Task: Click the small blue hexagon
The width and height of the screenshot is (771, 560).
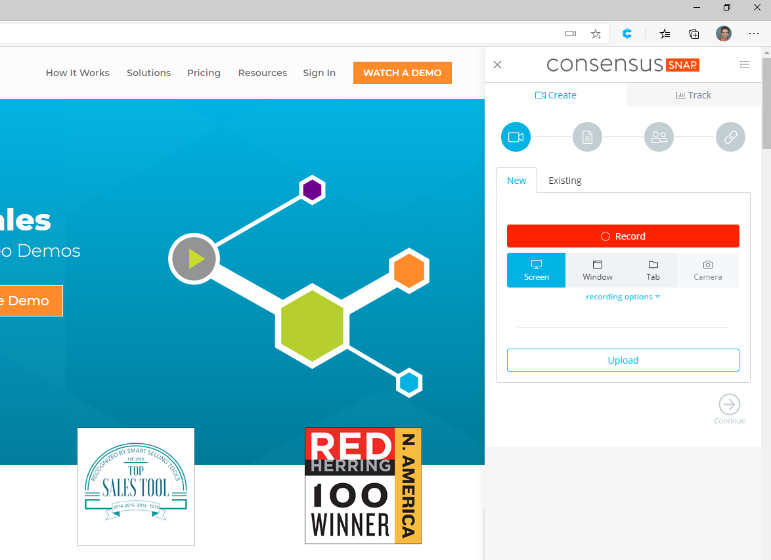Action: 409,383
